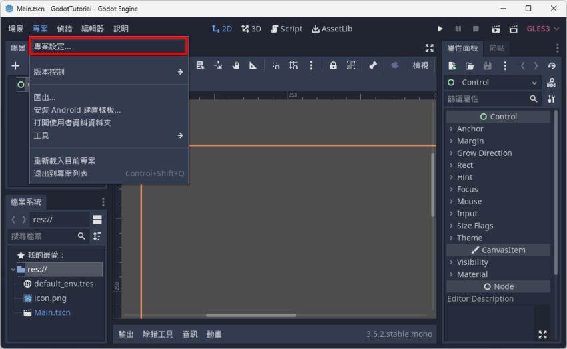
Task: Open the 輸出 bottom panel
Action: tap(126, 334)
